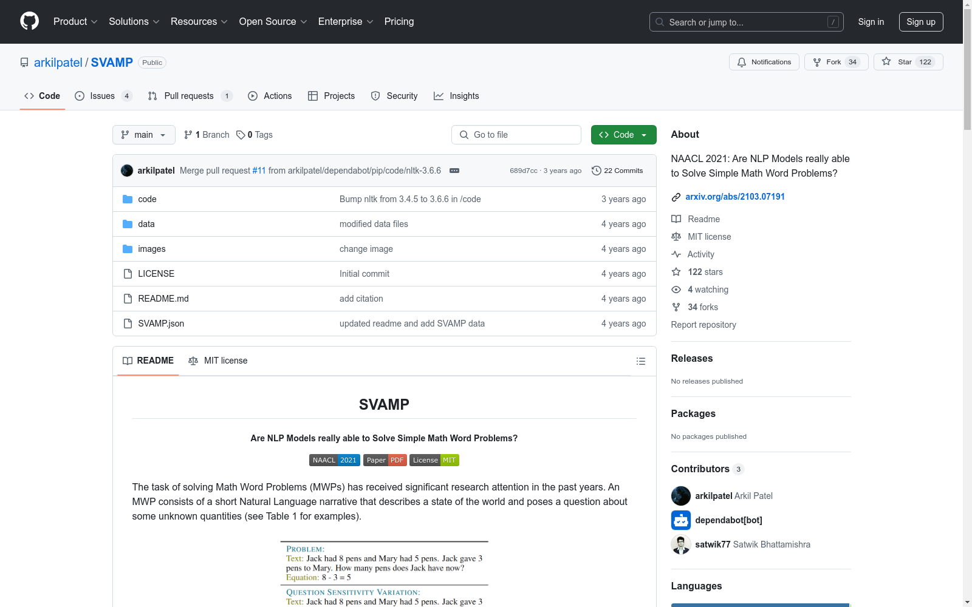Viewport: 972px width, 607px height.
Task: Click the Sign in link
Action: pos(871,22)
